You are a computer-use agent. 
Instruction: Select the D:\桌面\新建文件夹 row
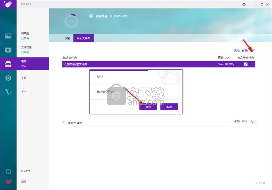click(159, 64)
